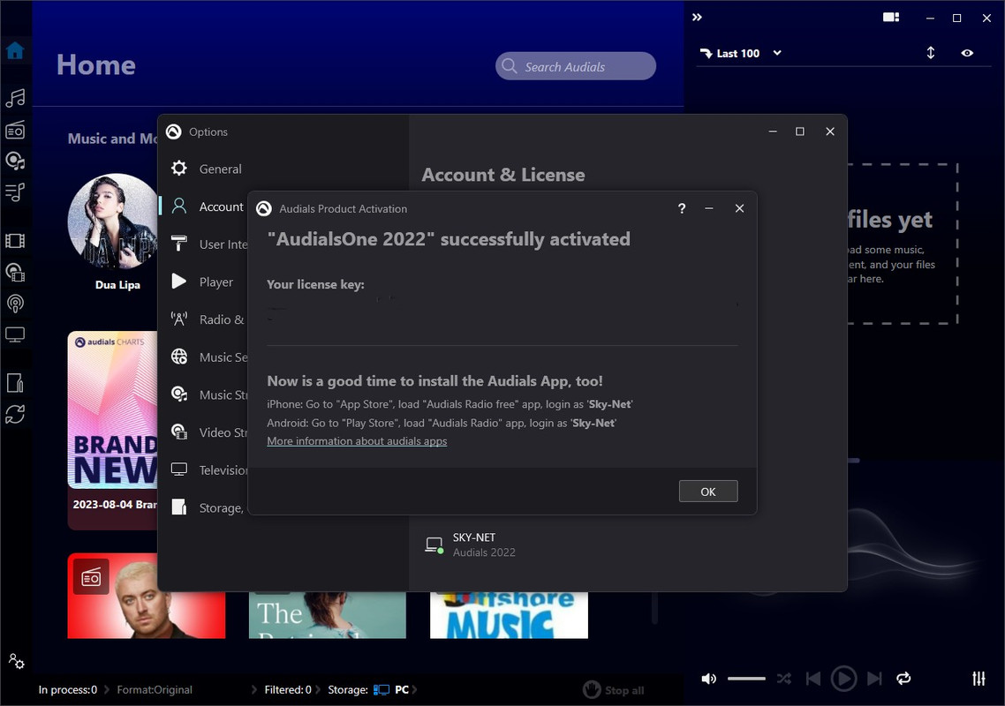Close the Audials Product Activation dialog
Screen dimensions: 1005x706
739,208
